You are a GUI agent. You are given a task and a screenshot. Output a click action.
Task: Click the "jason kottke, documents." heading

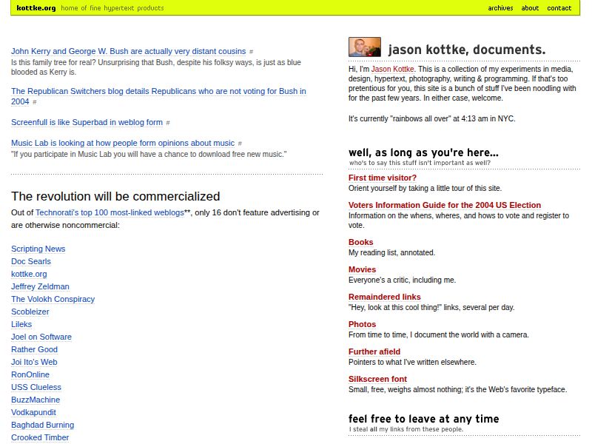point(467,50)
